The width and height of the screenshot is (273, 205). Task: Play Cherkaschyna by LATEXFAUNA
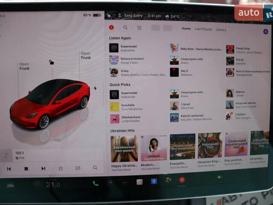click(125, 119)
